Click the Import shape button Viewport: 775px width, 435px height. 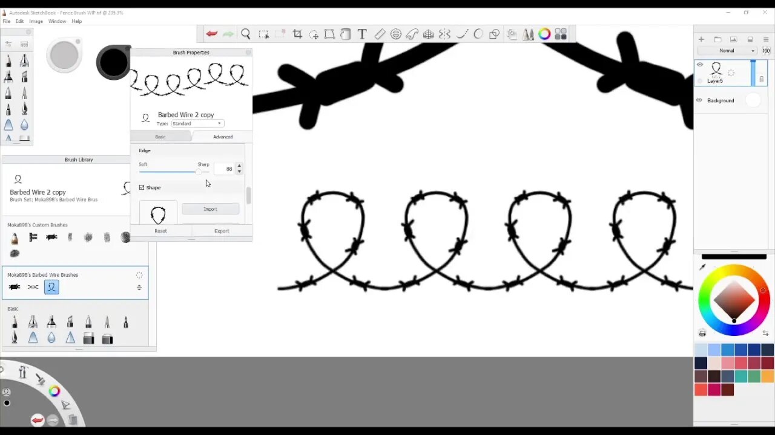[210, 209]
